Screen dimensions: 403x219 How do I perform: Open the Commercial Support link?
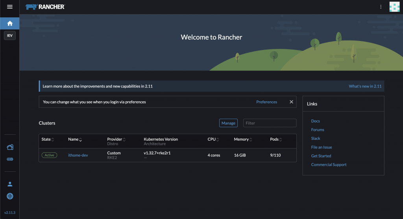pos(329,165)
